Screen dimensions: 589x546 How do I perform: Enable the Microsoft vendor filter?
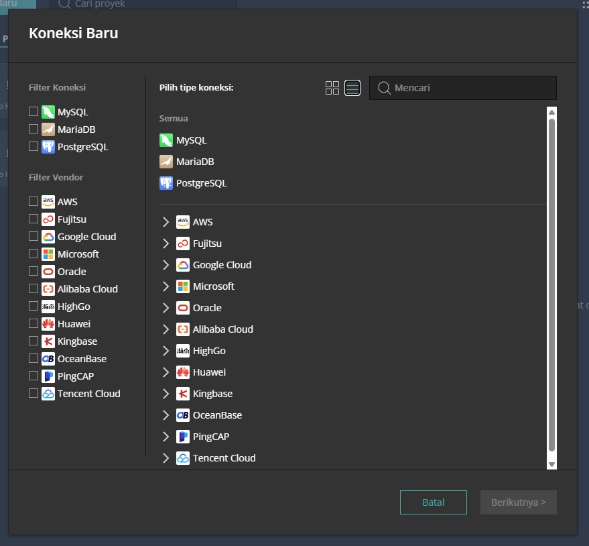pos(33,254)
